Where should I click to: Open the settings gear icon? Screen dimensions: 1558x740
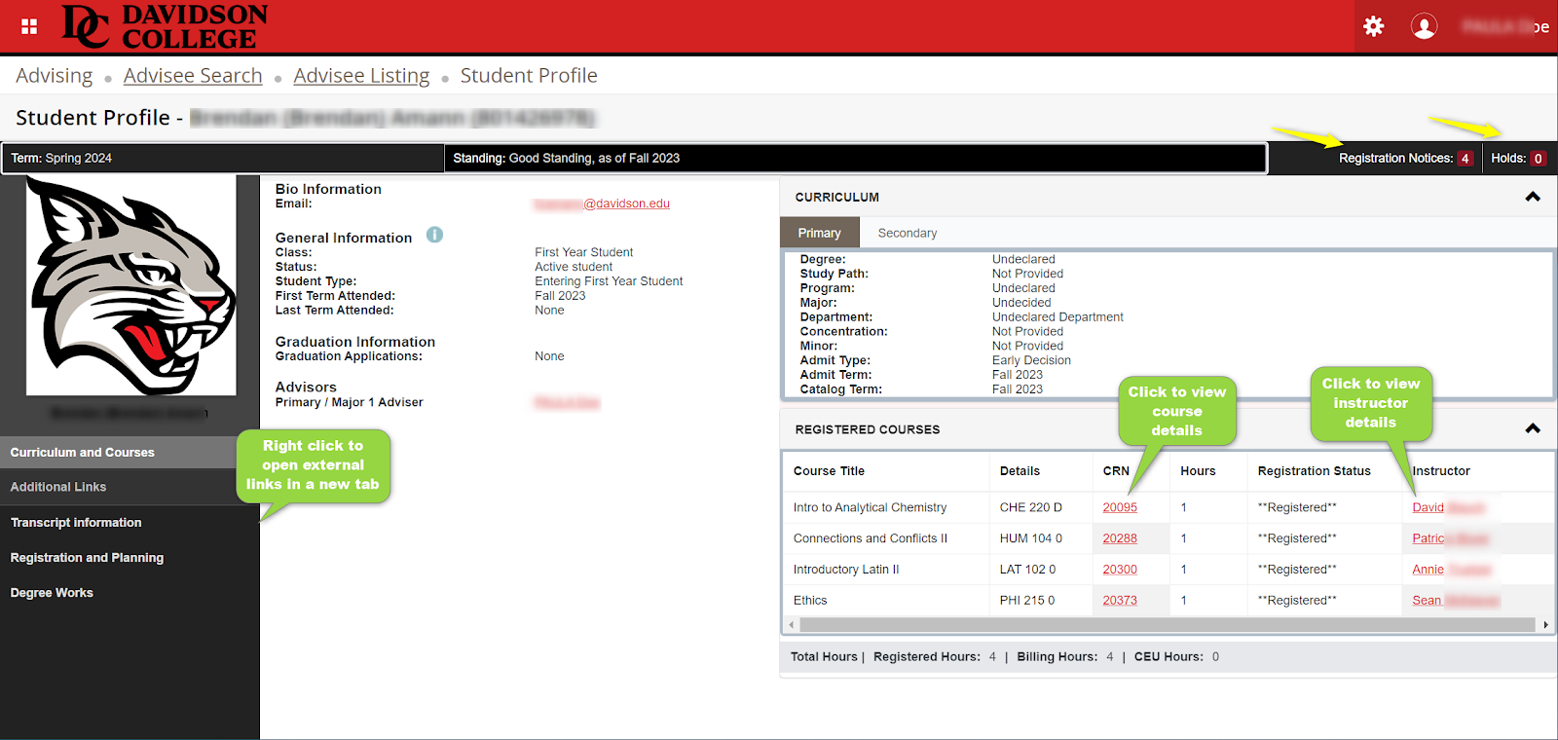[x=1374, y=26]
